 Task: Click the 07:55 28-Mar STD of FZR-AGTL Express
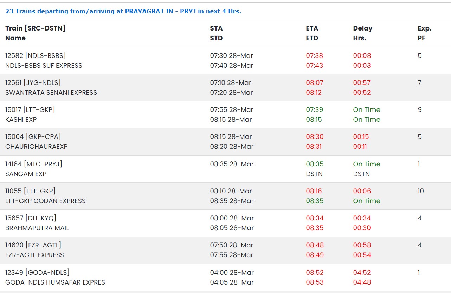[x=231, y=255]
